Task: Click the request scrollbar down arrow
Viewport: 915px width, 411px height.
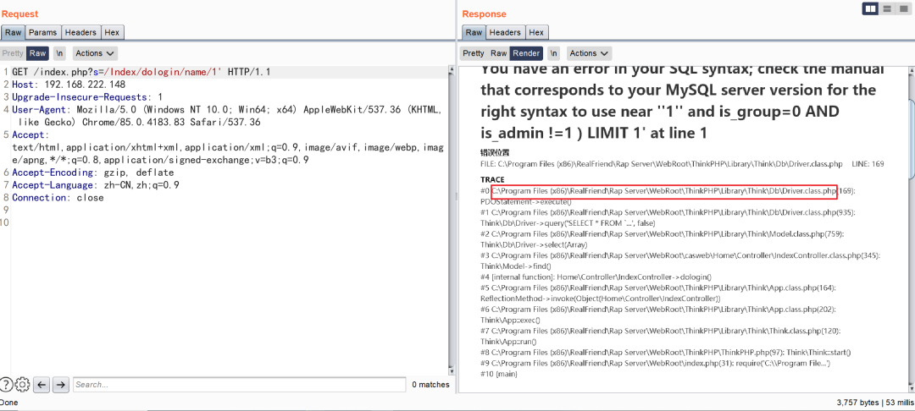Action: pyautogui.click(x=450, y=370)
